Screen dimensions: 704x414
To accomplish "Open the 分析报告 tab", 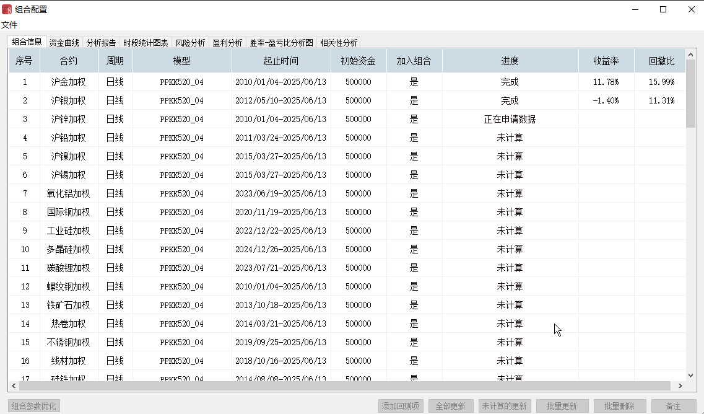I will point(101,43).
